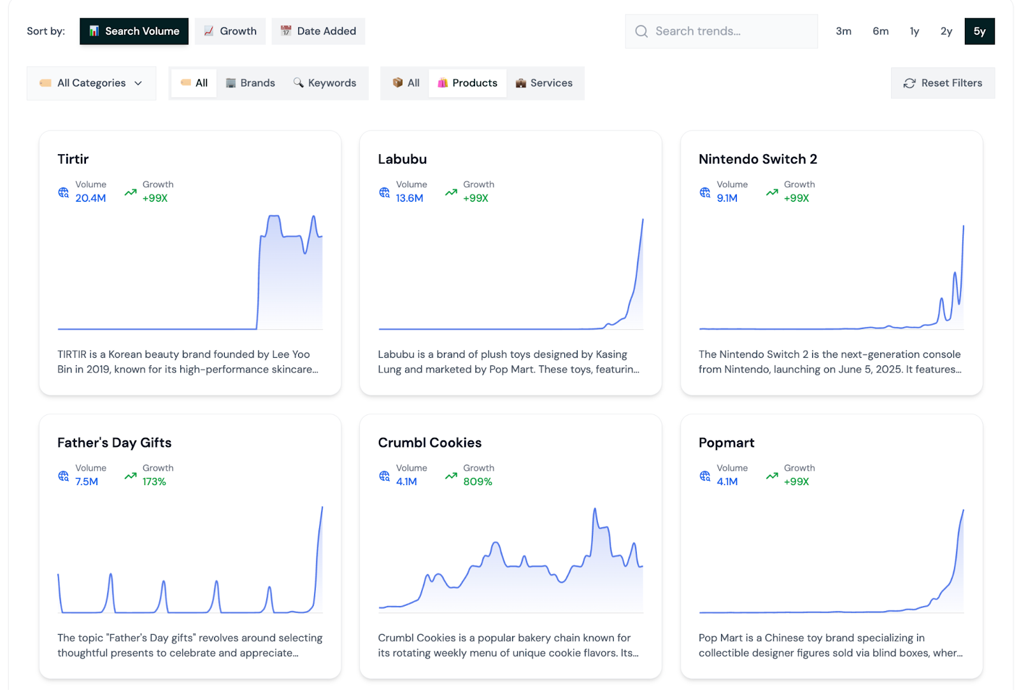Select the magnifying glass in Keywords filter
The width and height of the screenshot is (1019, 690).
(297, 83)
